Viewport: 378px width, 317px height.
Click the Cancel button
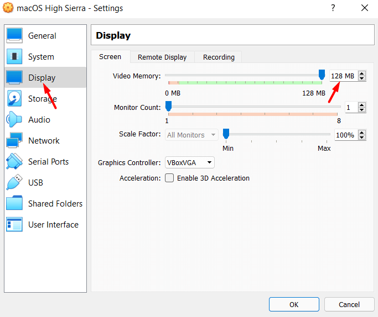point(349,304)
